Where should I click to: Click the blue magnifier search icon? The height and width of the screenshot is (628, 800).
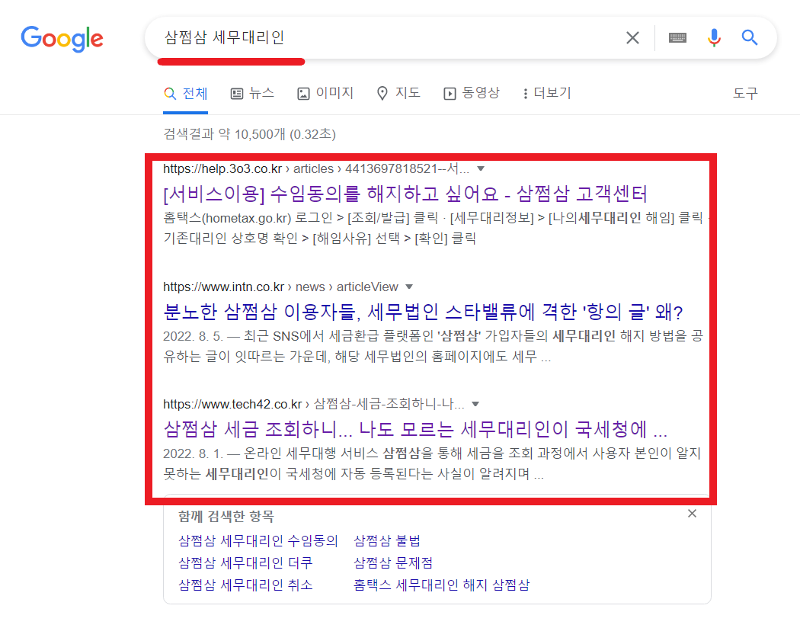pos(749,37)
